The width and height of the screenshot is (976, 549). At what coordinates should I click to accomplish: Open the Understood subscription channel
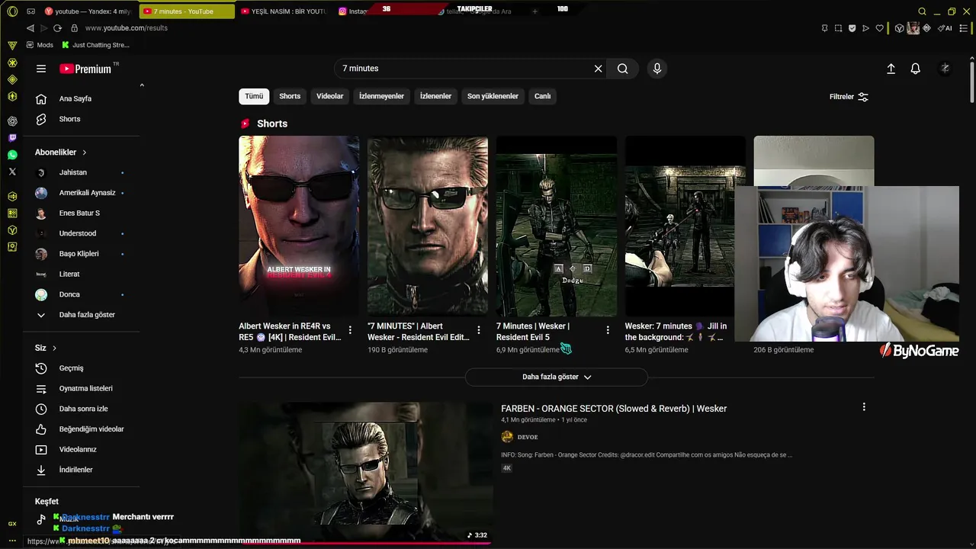tap(79, 233)
